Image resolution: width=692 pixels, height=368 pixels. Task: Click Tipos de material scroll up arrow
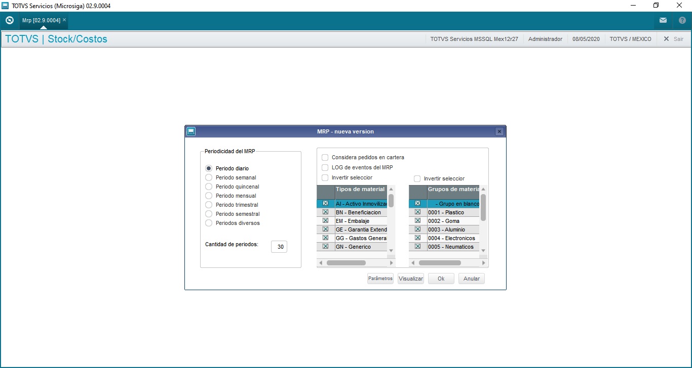coord(391,189)
